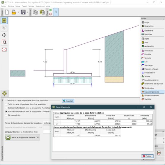
Task: Open the Edition menu
Action: [x=11, y=6]
